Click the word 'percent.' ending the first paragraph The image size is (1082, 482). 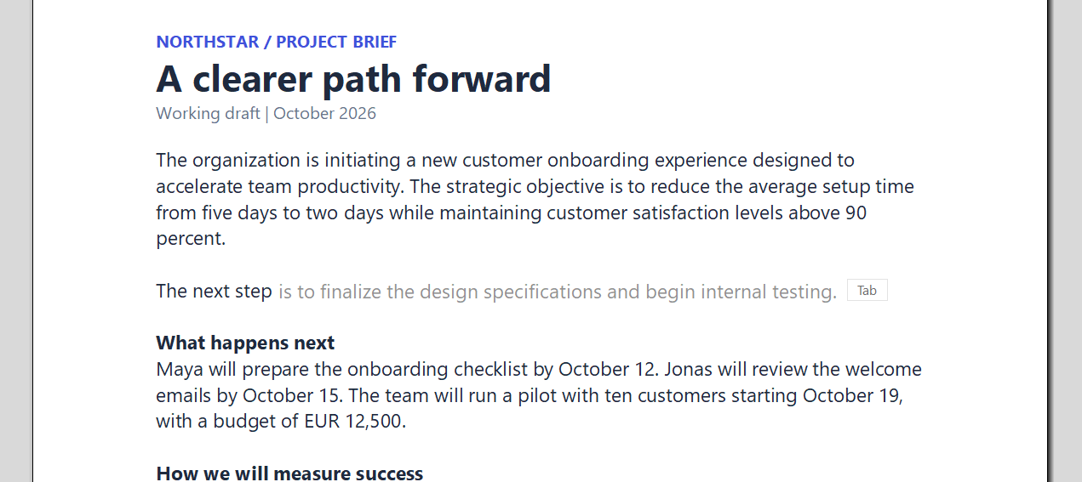click(191, 239)
